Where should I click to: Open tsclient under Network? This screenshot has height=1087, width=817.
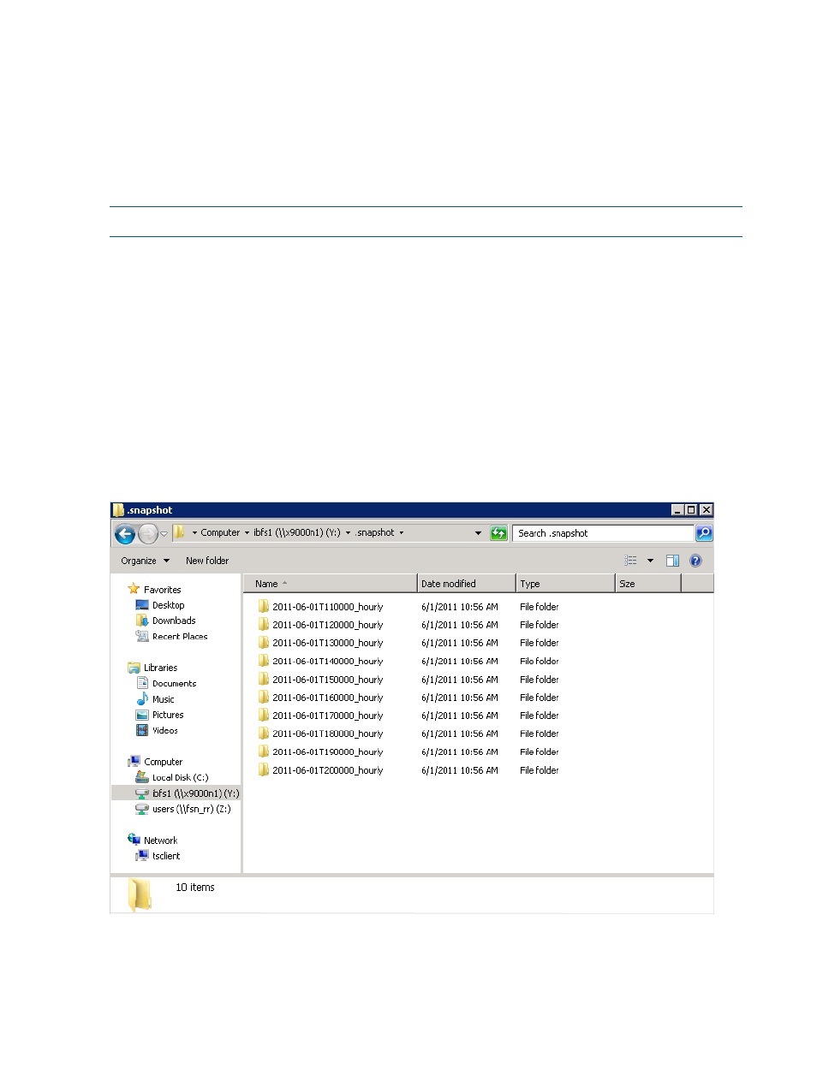[166, 856]
